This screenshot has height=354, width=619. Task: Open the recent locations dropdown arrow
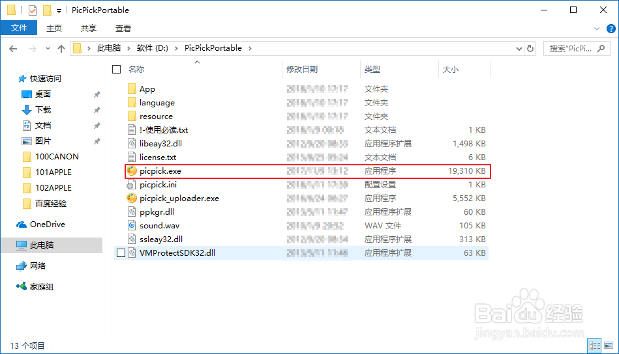click(x=48, y=48)
